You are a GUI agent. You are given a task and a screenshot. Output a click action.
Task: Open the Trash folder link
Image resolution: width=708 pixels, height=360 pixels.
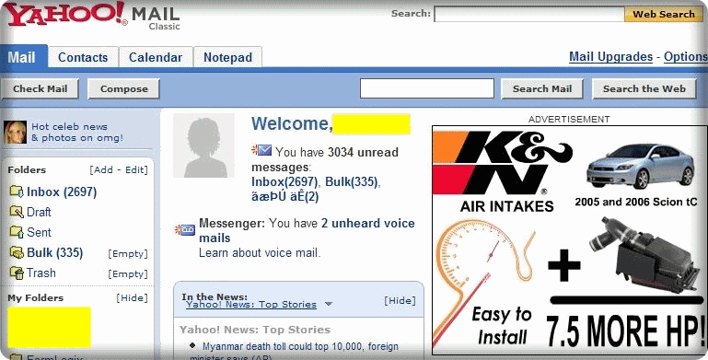click(x=41, y=273)
